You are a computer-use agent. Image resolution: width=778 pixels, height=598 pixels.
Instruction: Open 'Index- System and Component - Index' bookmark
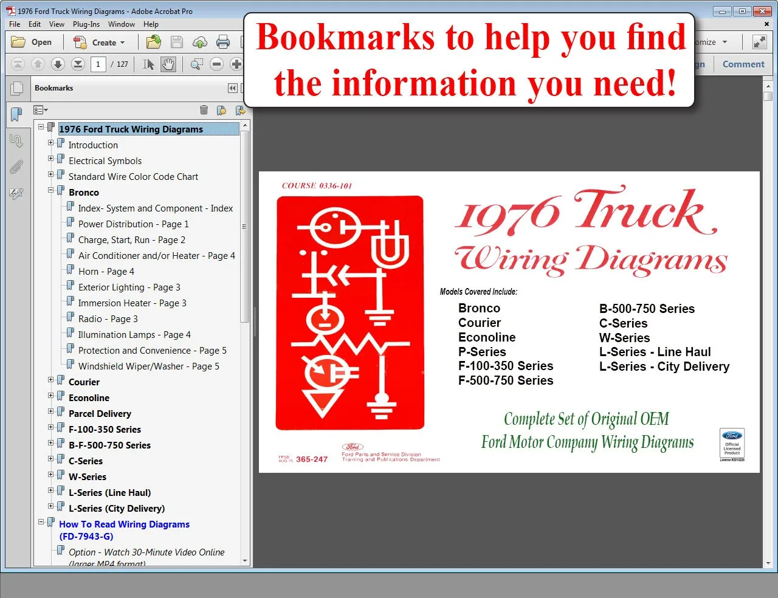[x=156, y=208]
